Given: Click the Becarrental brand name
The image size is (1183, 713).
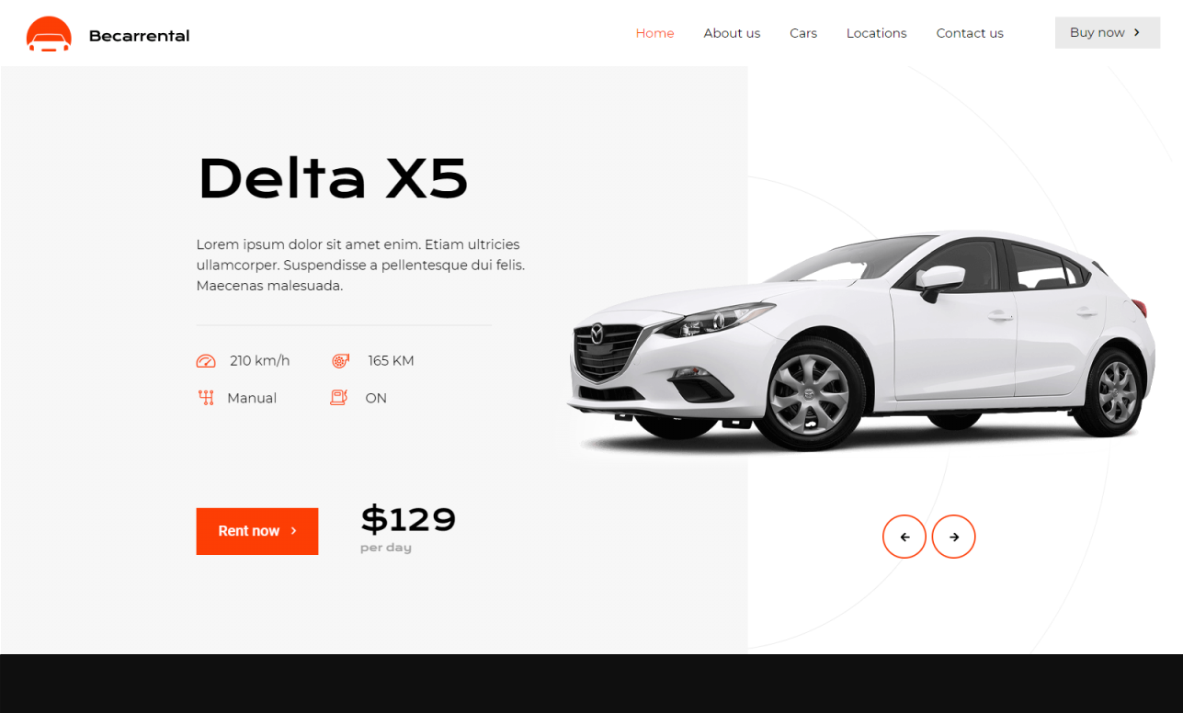Looking at the screenshot, I should 139,36.
